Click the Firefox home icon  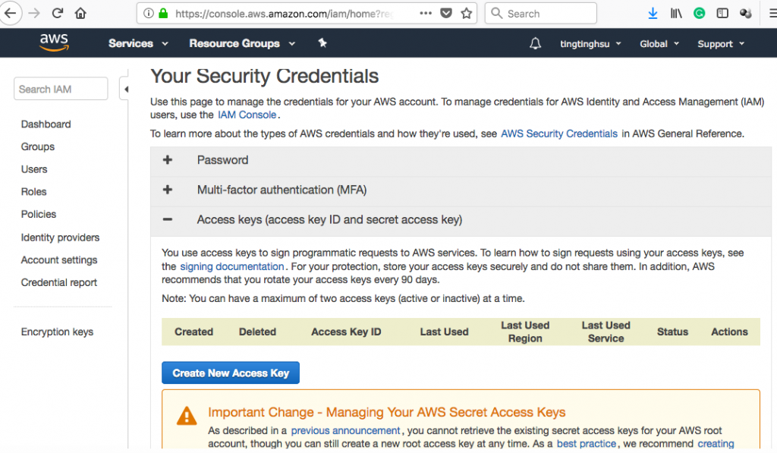coord(80,14)
